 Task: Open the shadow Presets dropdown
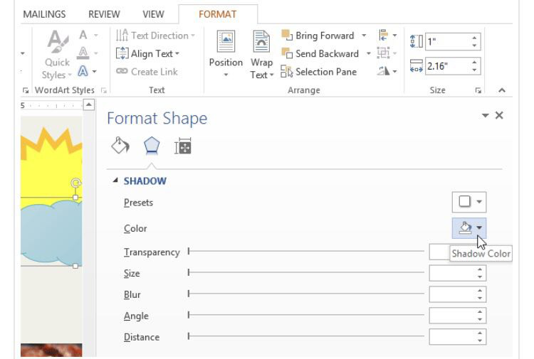pyautogui.click(x=469, y=203)
